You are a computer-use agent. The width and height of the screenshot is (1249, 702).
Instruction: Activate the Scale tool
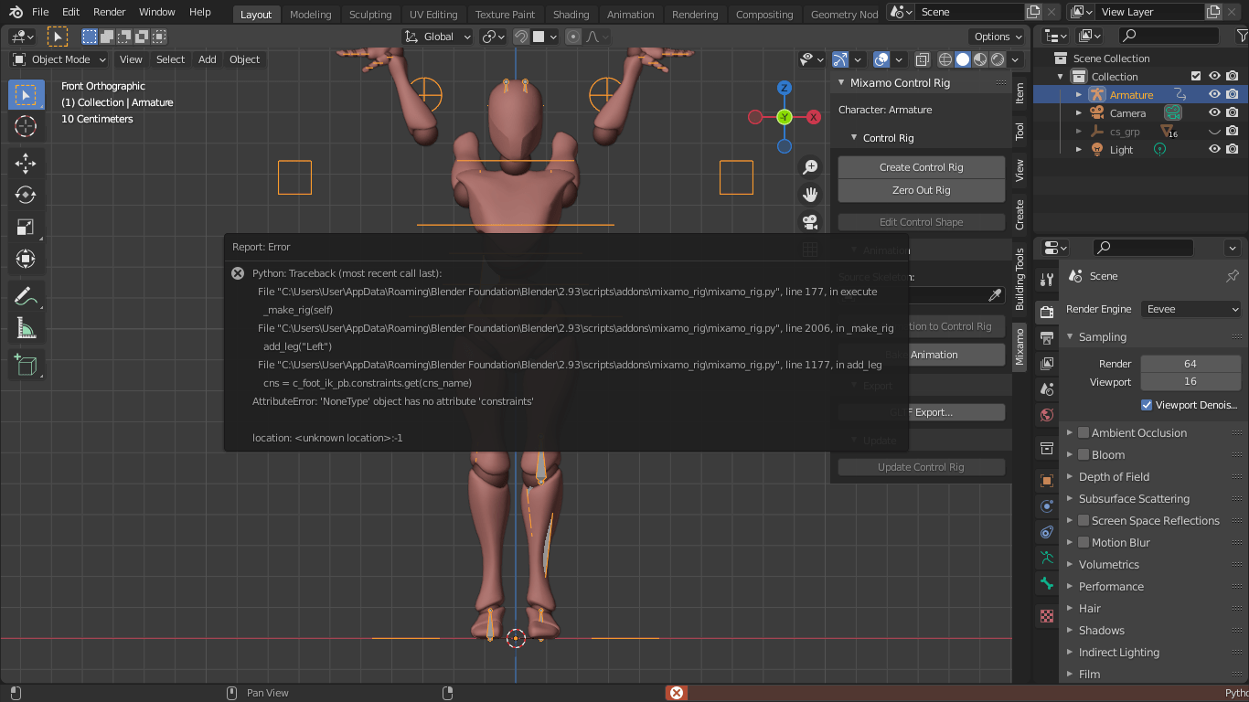click(26, 229)
